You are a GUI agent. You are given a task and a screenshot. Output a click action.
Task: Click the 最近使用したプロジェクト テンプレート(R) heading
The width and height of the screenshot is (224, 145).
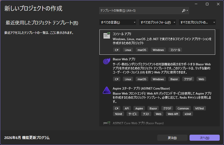click(x=42, y=23)
